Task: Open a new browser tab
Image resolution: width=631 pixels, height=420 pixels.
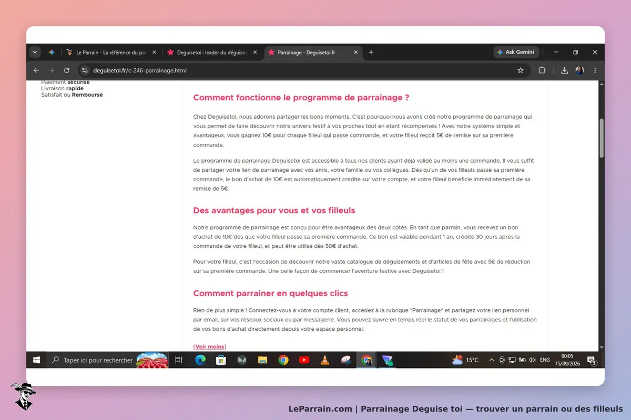Action: tap(371, 52)
